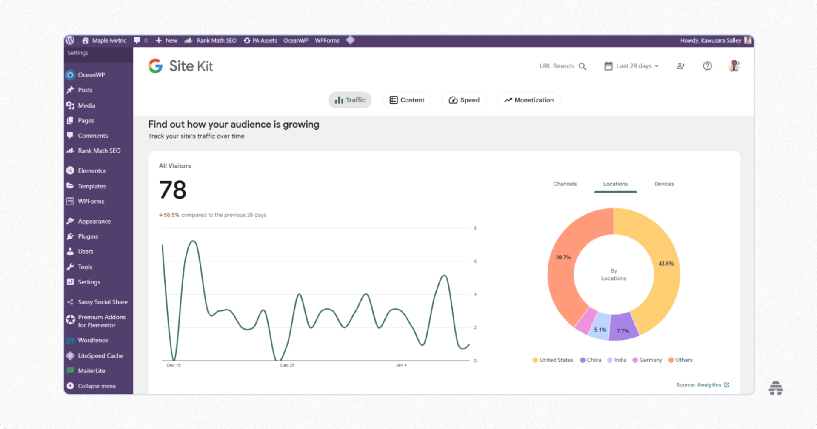
Task: Switch to the Channels tab
Action: [x=565, y=184]
